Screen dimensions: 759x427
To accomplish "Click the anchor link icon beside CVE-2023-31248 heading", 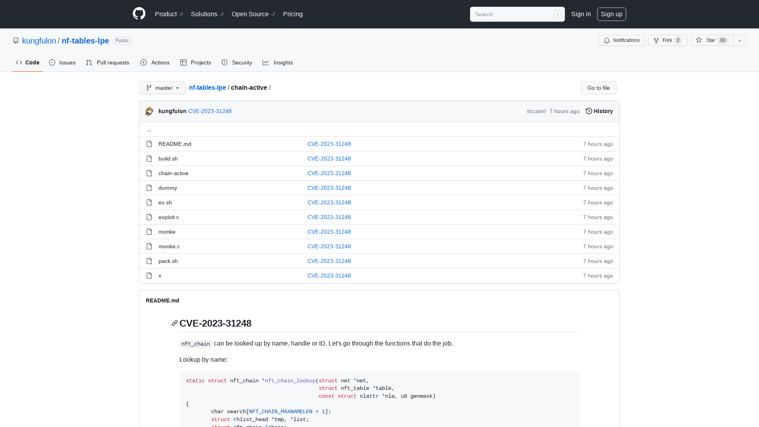I will tap(175, 323).
